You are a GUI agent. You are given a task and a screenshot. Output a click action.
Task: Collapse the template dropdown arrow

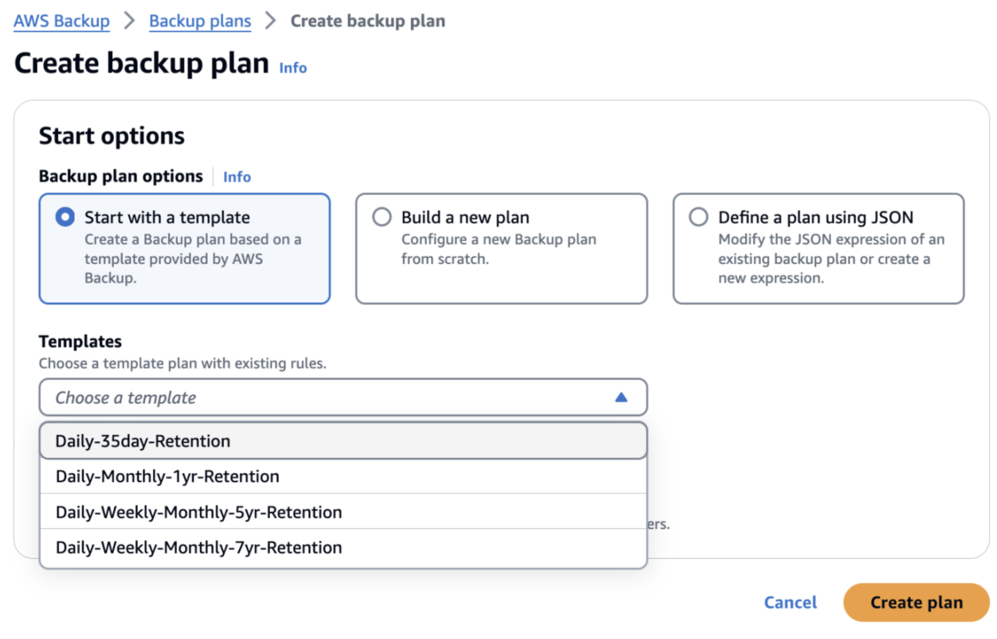[620, 397]
